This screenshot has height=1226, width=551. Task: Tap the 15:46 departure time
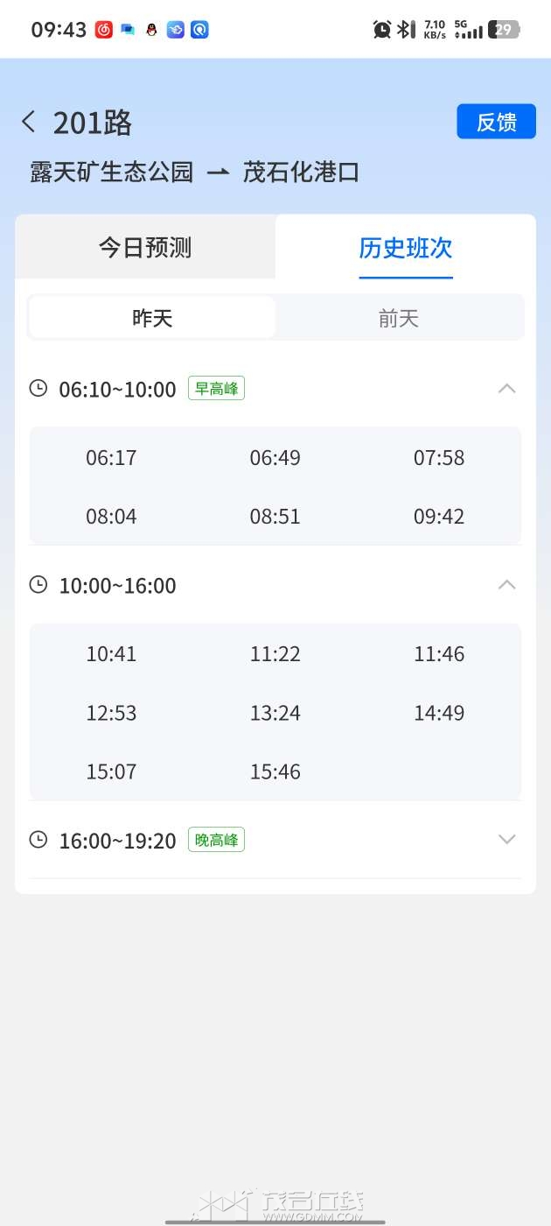[x=275, y=772]
